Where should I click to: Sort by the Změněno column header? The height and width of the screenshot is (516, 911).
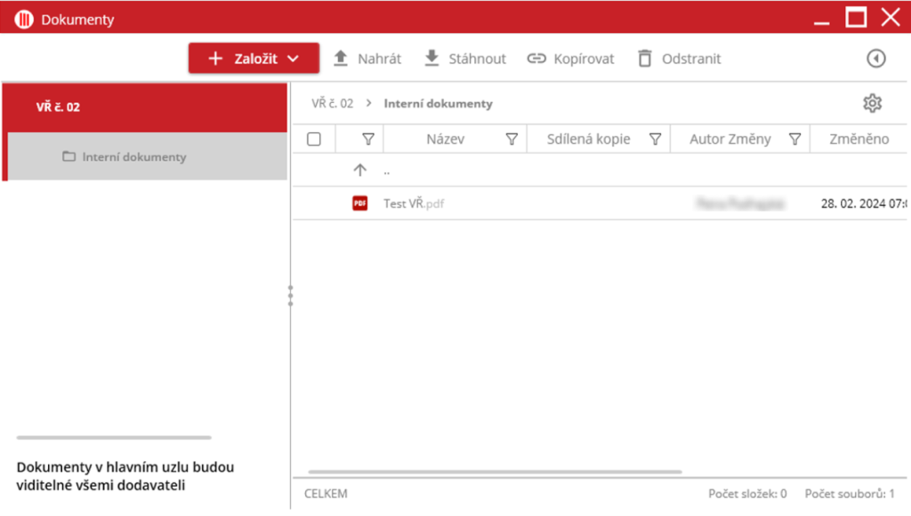coord(859,139)
